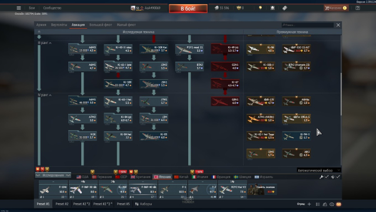This screenshot has height=212, width=376.
Task: Click the Поиск search field
Action: click(x=307, y=25)
